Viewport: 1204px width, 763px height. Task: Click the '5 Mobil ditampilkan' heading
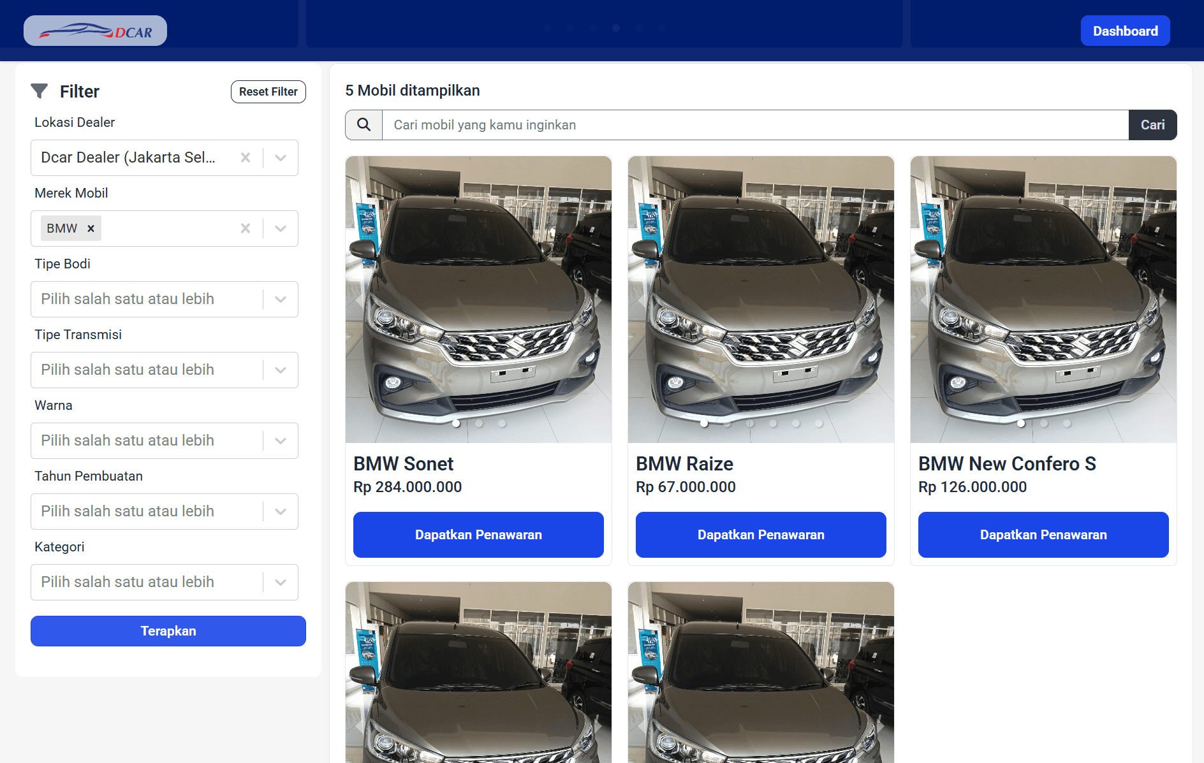(413, 91)
